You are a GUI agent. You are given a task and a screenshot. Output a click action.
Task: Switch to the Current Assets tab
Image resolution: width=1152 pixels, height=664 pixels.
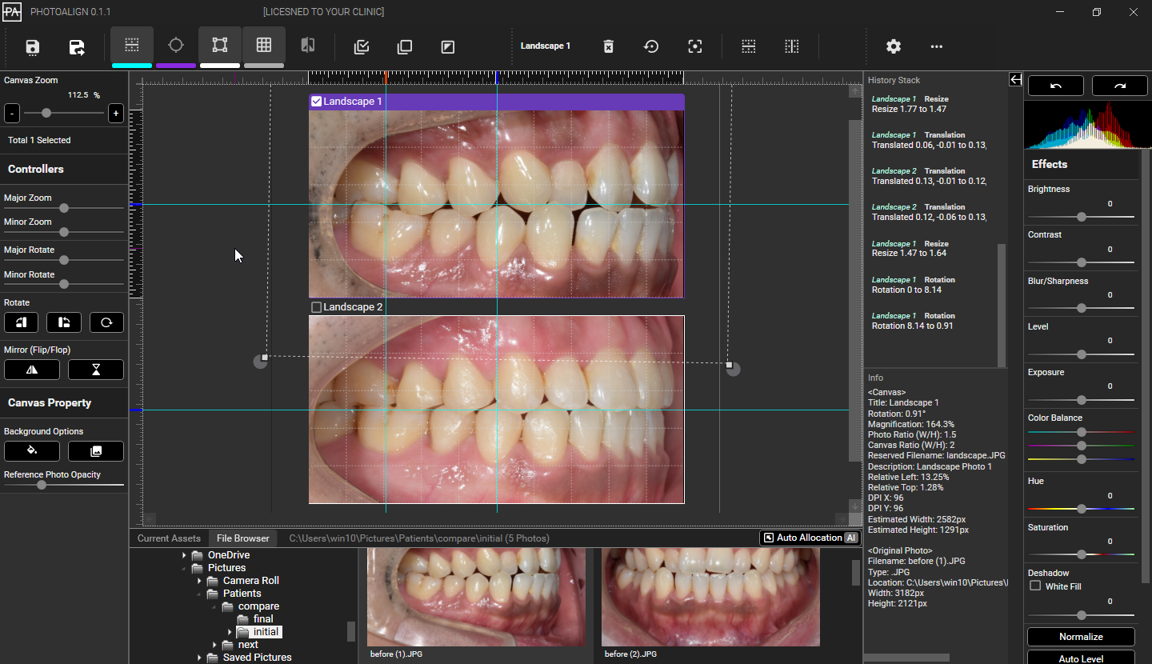point(169,538)
